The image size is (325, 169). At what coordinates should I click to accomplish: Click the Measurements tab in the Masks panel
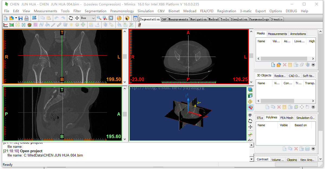coord(277,34)
